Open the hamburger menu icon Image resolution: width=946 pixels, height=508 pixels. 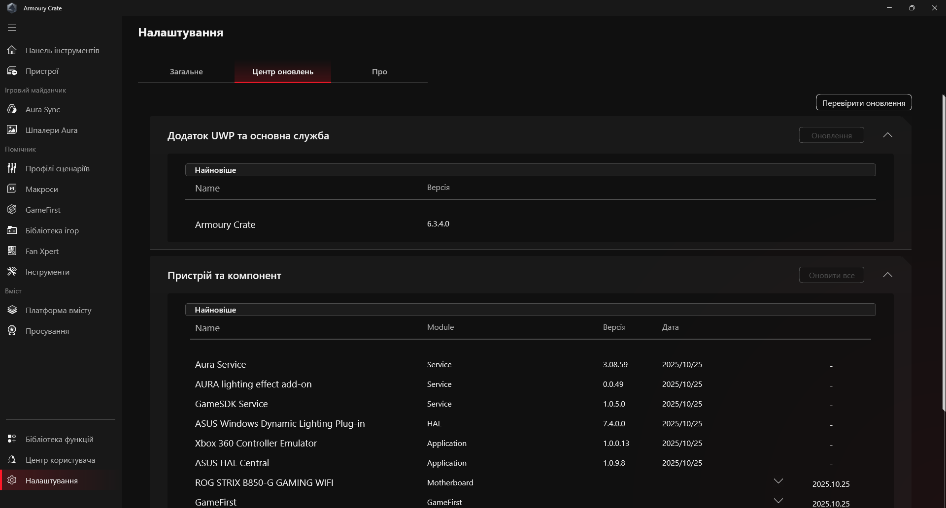click(x=12, y=28)
